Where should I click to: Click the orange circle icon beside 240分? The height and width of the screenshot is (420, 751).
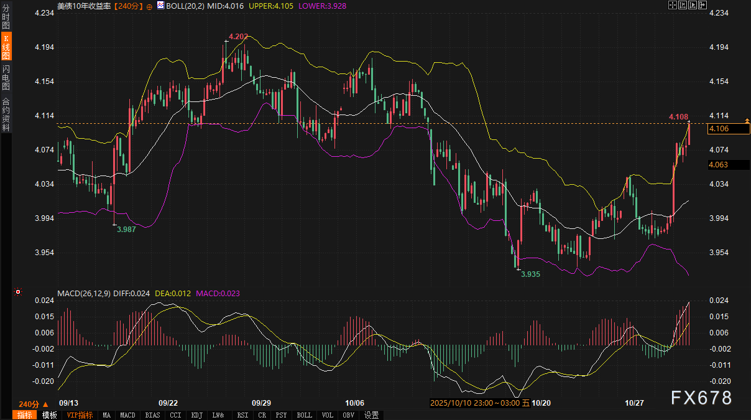point(149,5)
